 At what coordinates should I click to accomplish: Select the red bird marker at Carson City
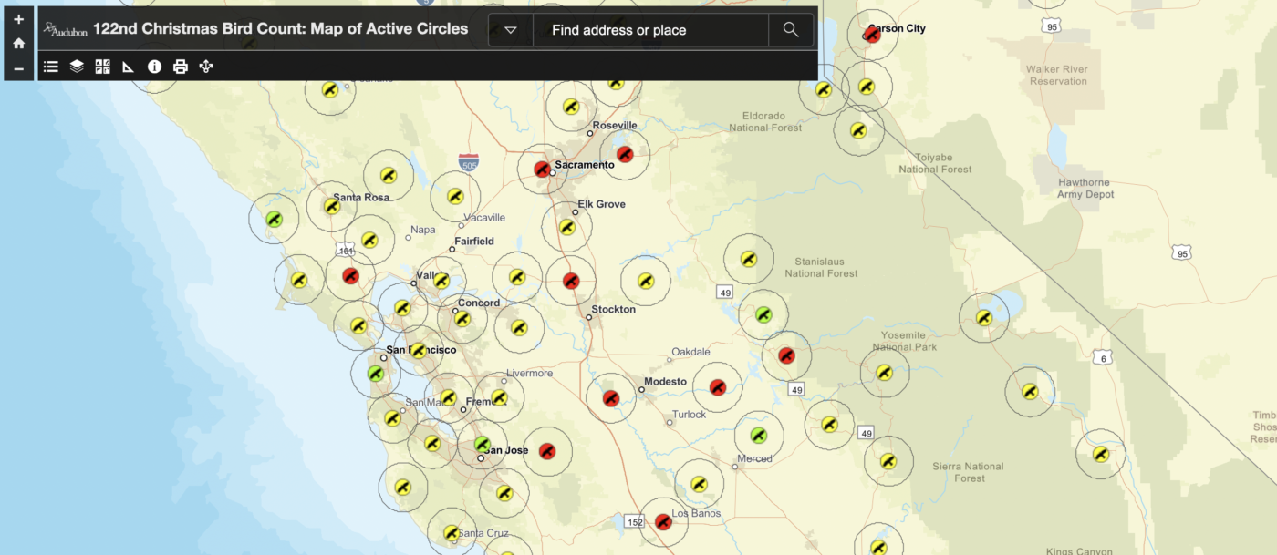click(x=871, y=36)
